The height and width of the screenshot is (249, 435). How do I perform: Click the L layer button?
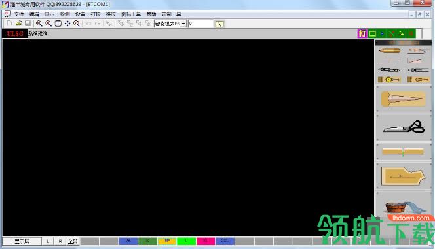[48, 241]
